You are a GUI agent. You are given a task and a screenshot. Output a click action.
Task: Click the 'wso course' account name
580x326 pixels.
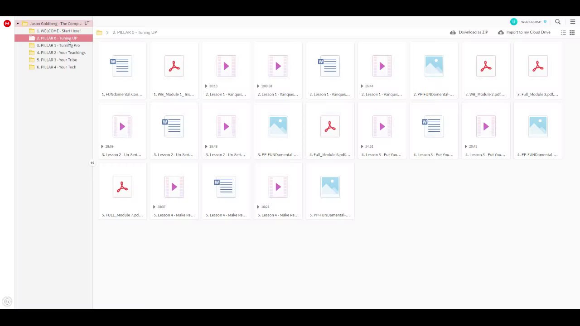(x=531, y=22)
